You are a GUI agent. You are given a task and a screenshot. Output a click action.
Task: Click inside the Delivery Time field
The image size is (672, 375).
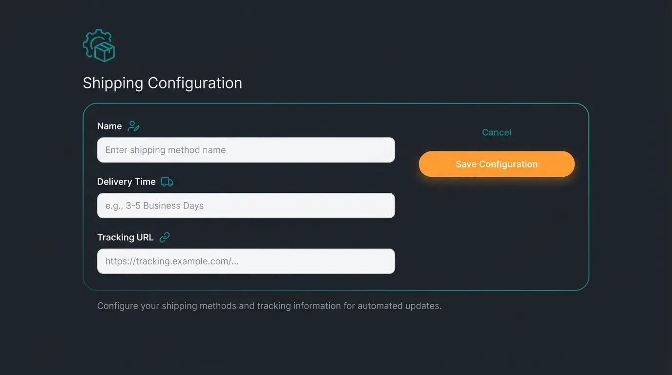point(246,206)
